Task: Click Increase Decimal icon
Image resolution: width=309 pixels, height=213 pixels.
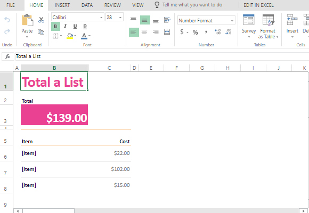Action: click(x=218, y=32)
